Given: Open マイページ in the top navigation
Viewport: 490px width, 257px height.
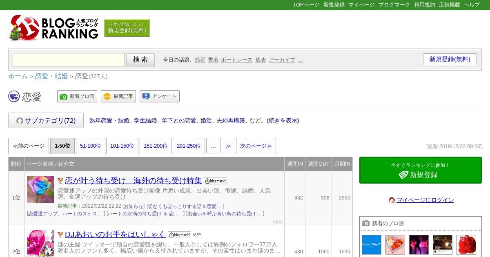Looking at the screenshot, I should (x=361, y=5).
